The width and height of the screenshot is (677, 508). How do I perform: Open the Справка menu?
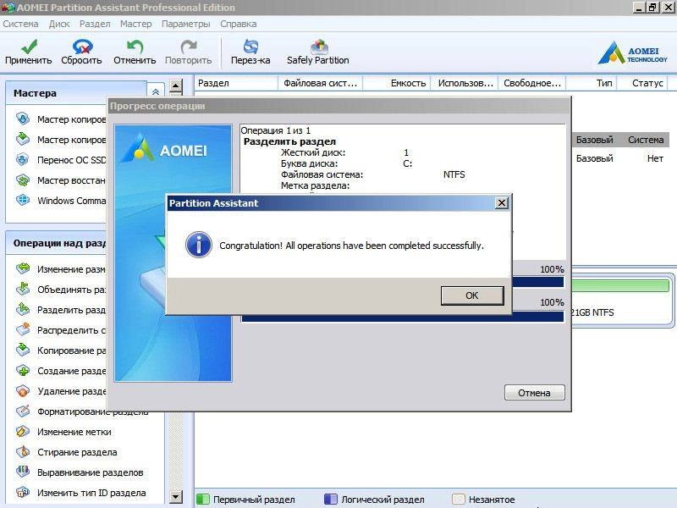239,24
